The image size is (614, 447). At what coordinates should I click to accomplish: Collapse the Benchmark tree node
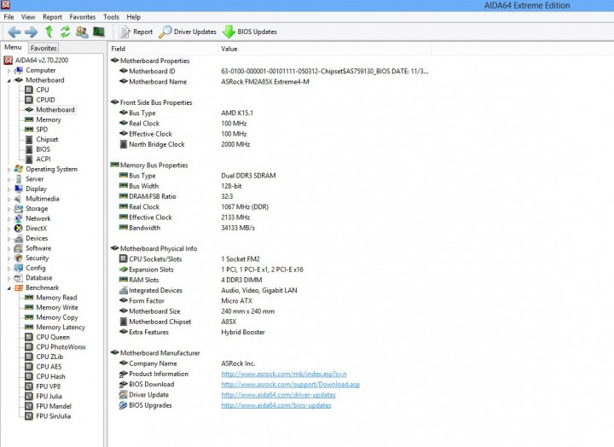[9, 288]
